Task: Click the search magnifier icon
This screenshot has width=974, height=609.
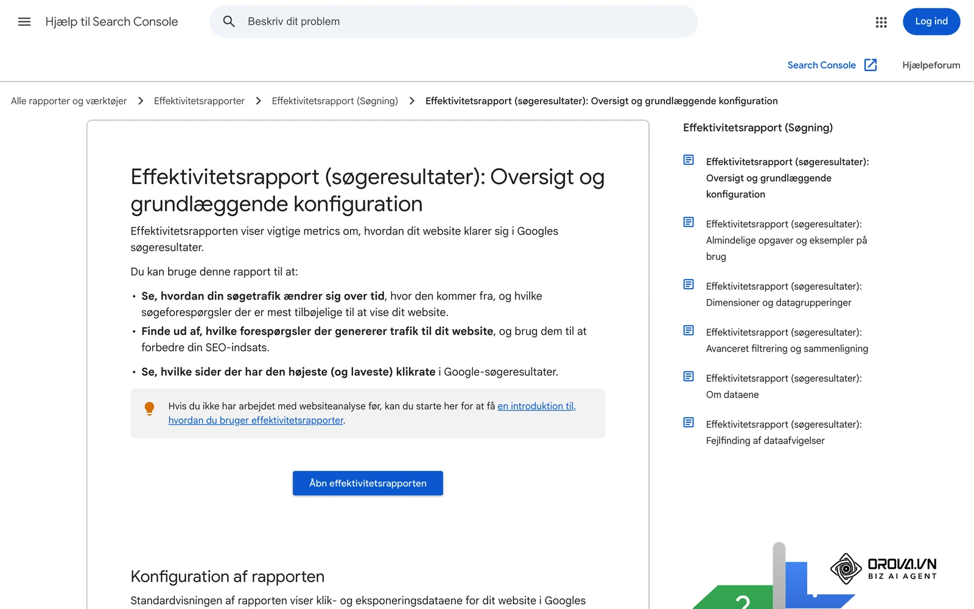Action: [229, 21]
